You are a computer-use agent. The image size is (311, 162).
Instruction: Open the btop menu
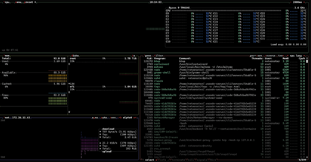(18, 2)
